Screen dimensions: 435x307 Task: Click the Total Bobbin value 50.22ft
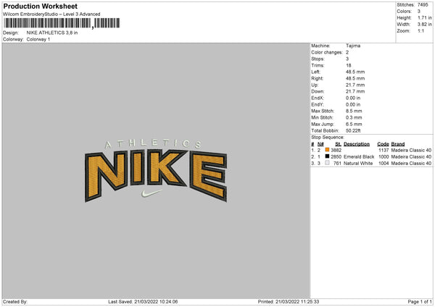point(353,130)
